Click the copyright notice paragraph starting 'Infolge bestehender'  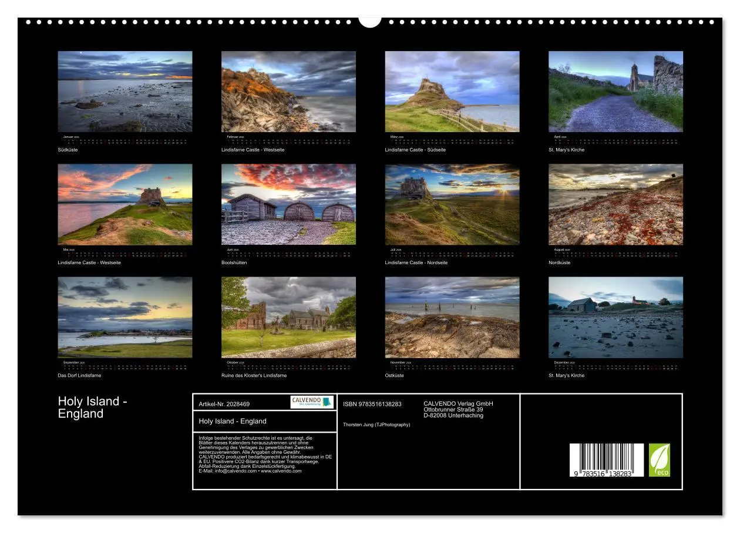[x=265, y=454]
